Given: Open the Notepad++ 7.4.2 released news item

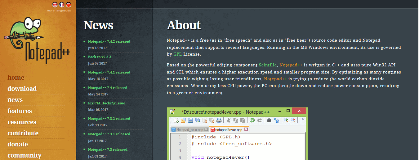Looking at the screenshot, I should 109,41.
